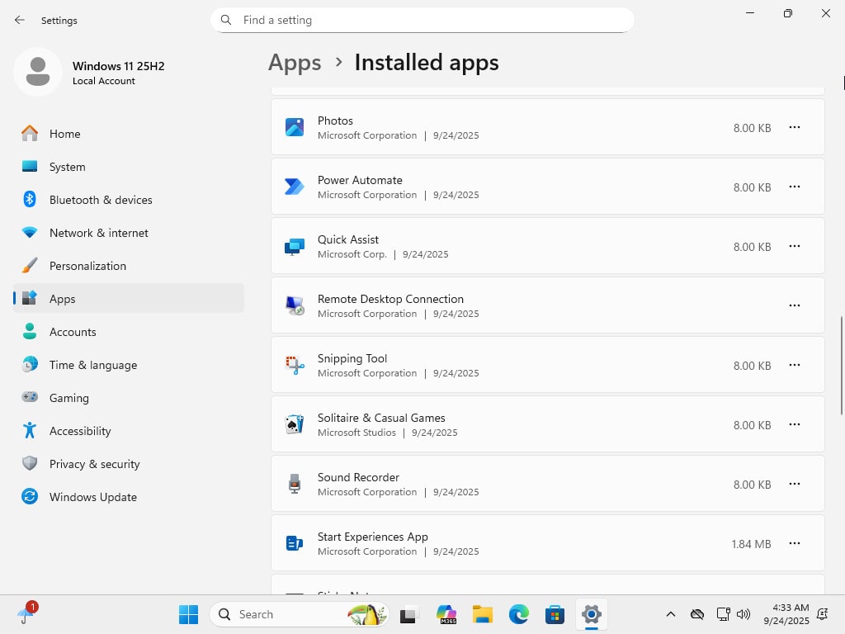Open Time & language settings
The image size is (845, 634).
pyautogui.click(x=128, y=365)
